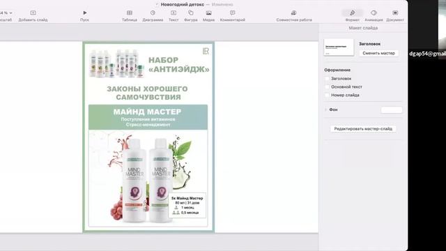Toggle the Номер слайда checkbox
Screen dimensions: 446x251
click(327, 95)
